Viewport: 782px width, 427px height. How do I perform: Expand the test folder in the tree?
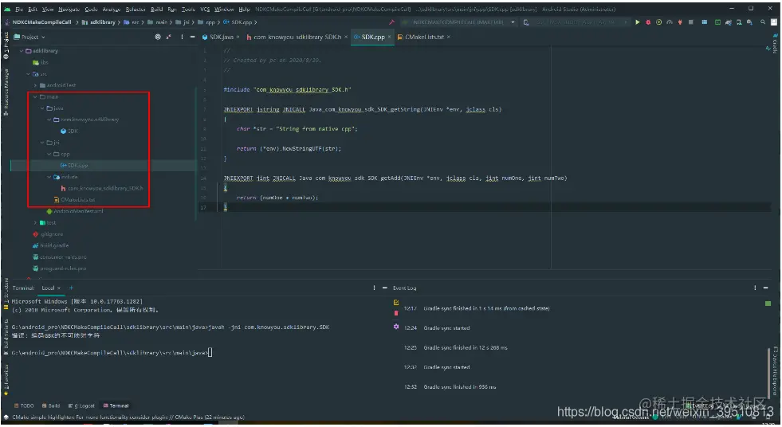pyautogui.click(x=35, y=223)
